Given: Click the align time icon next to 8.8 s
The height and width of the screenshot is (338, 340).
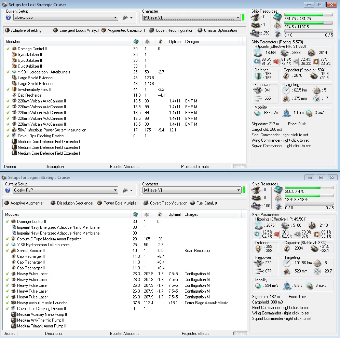Looking at the screenshot, I should 287,285.
